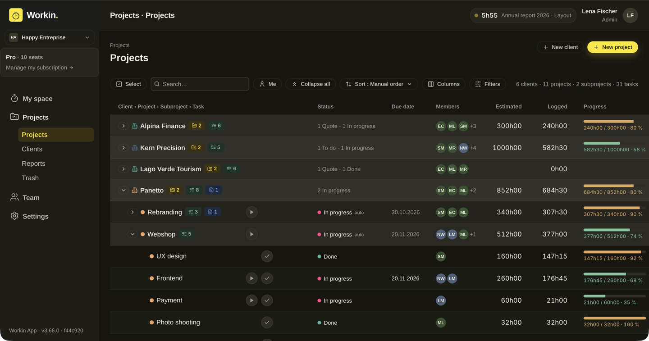The width and height of the screenshot is (649, 341).
Task: Click the Panetto client building icon
Action: 134,191
